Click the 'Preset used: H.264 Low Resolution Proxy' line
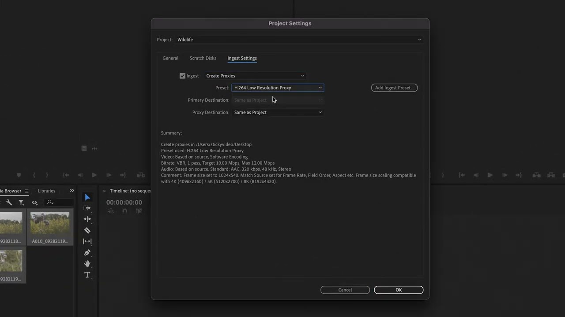 click(202, 151)
